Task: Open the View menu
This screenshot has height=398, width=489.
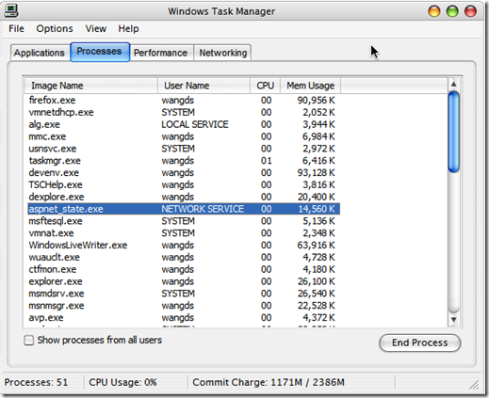Action: [x=96, y=28]
